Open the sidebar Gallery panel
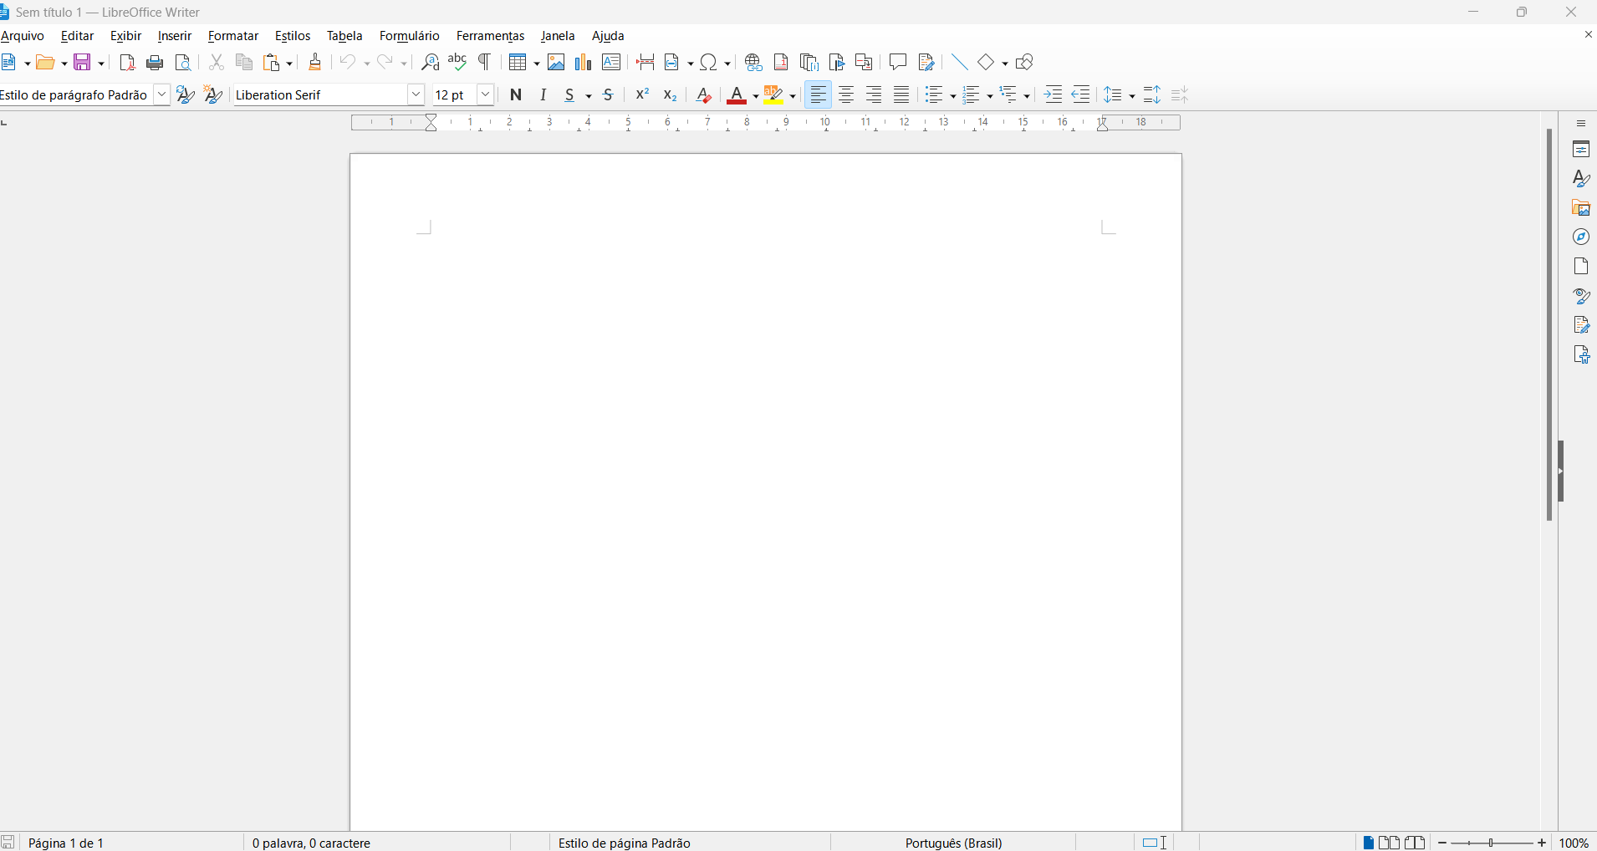Image resolution: width=1597 pixels, height=851 pixels. (x=1581, y=208)
